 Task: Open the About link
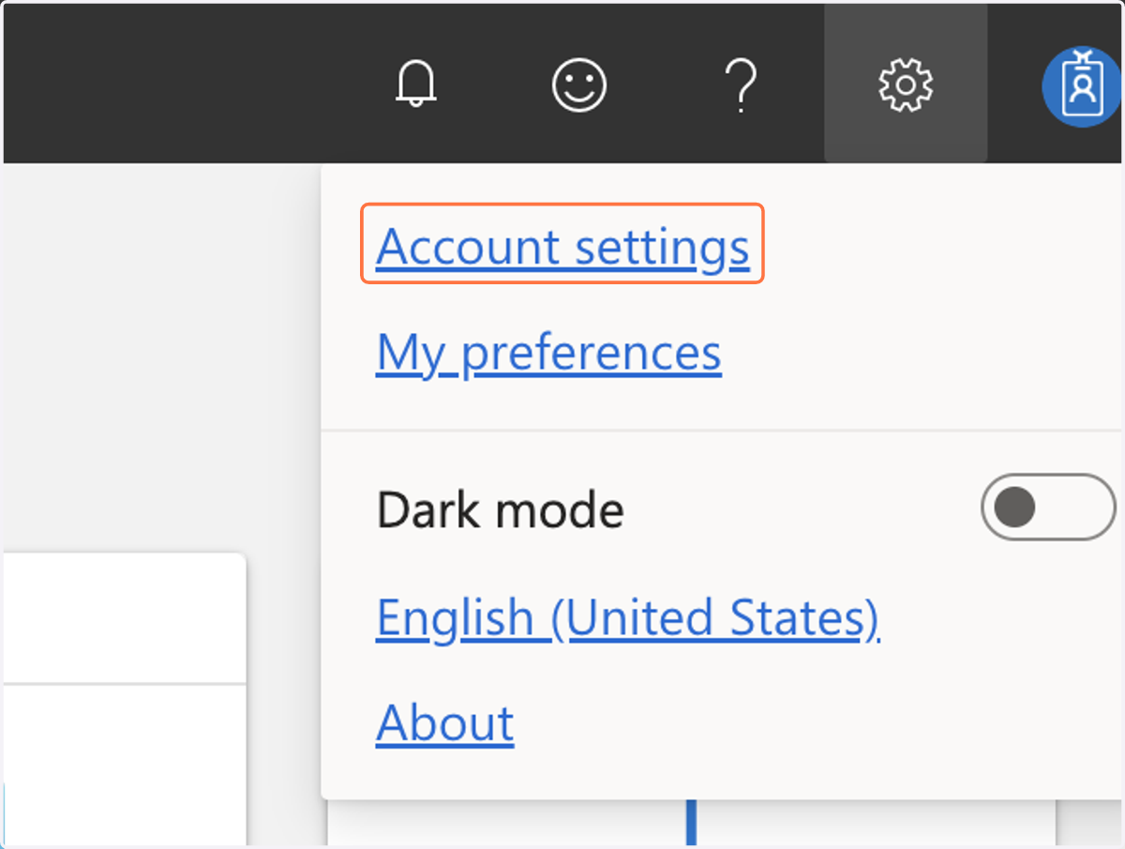(445, 722)
